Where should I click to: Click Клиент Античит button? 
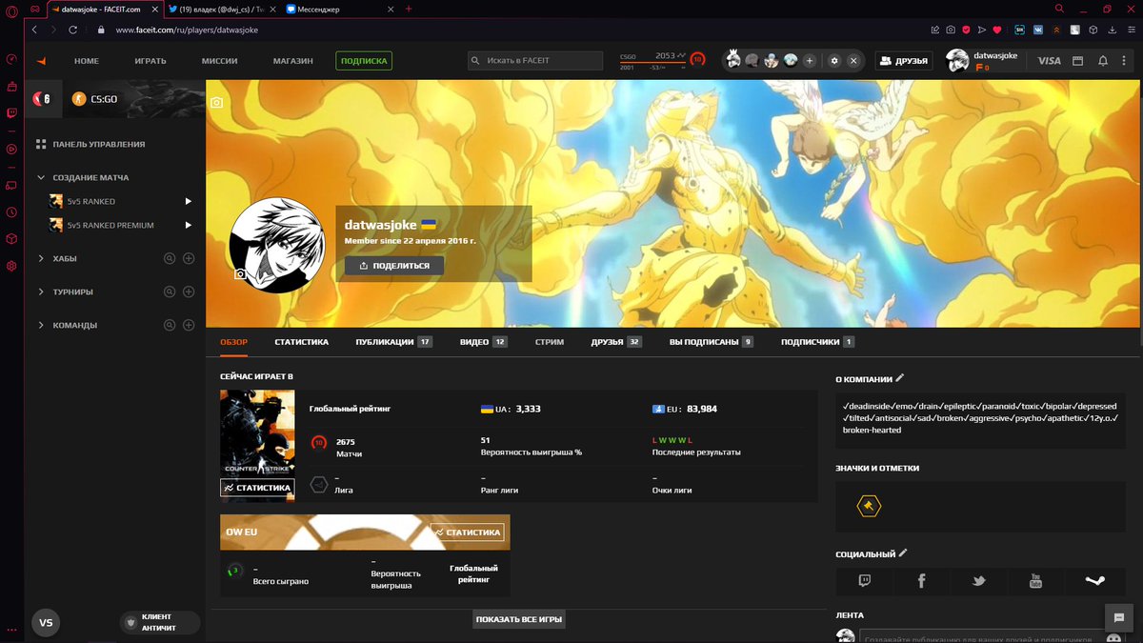pos(160,623)
